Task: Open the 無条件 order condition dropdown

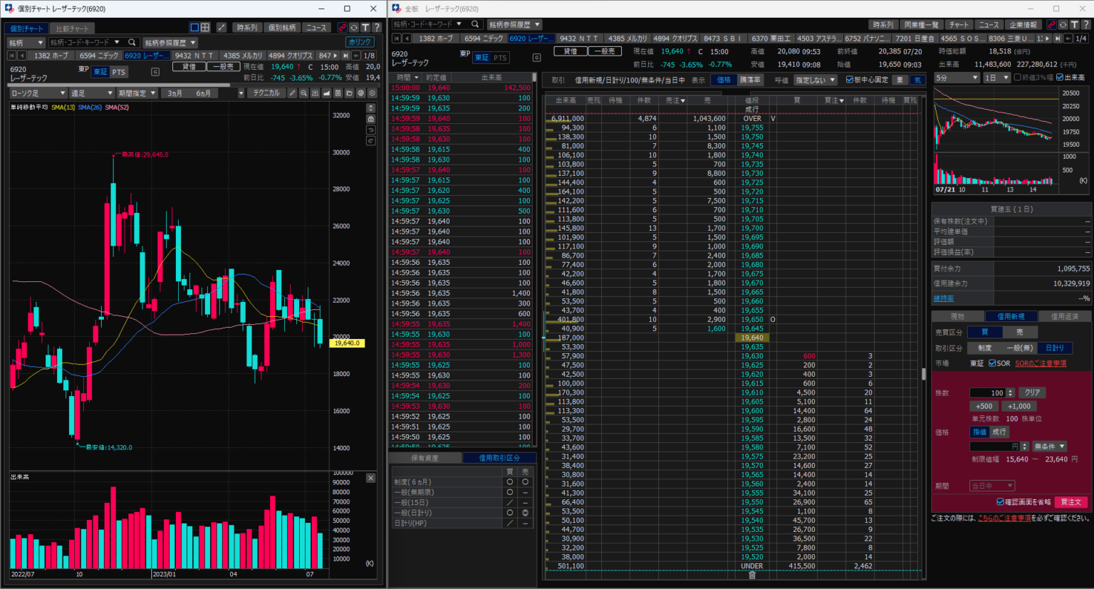Action: click(1049, 447)
